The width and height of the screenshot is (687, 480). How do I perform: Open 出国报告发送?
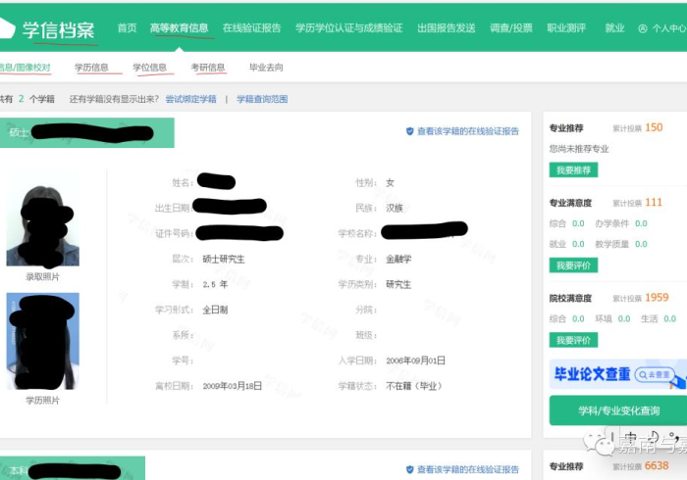[446, 28]
